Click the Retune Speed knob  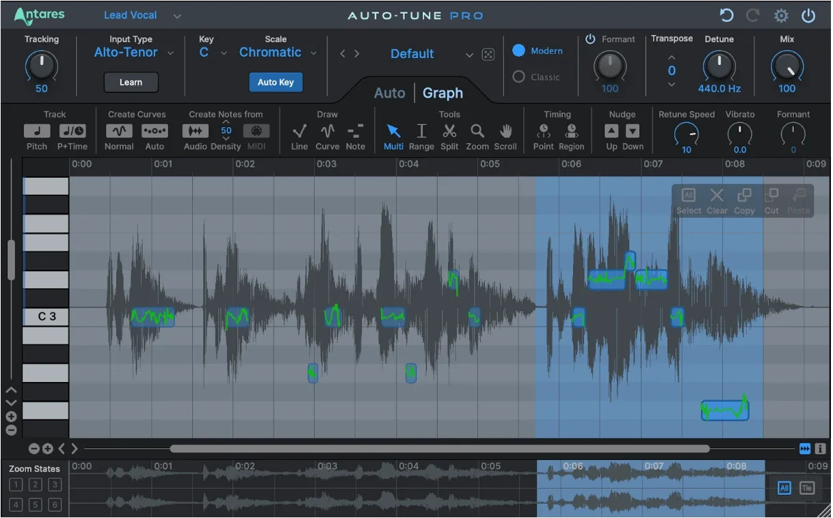(686, 134)
